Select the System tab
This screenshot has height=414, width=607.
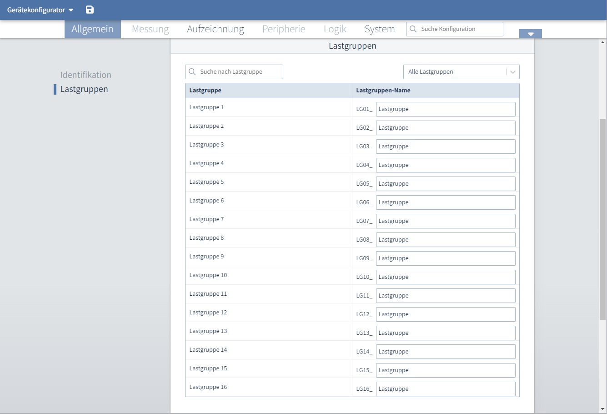click(380, 29)
